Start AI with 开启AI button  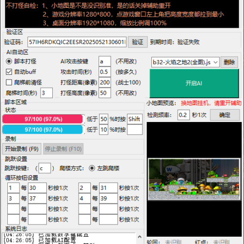tap(194, 83)
